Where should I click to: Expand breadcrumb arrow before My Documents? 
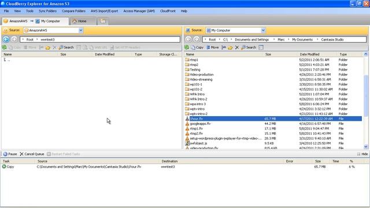288,39
